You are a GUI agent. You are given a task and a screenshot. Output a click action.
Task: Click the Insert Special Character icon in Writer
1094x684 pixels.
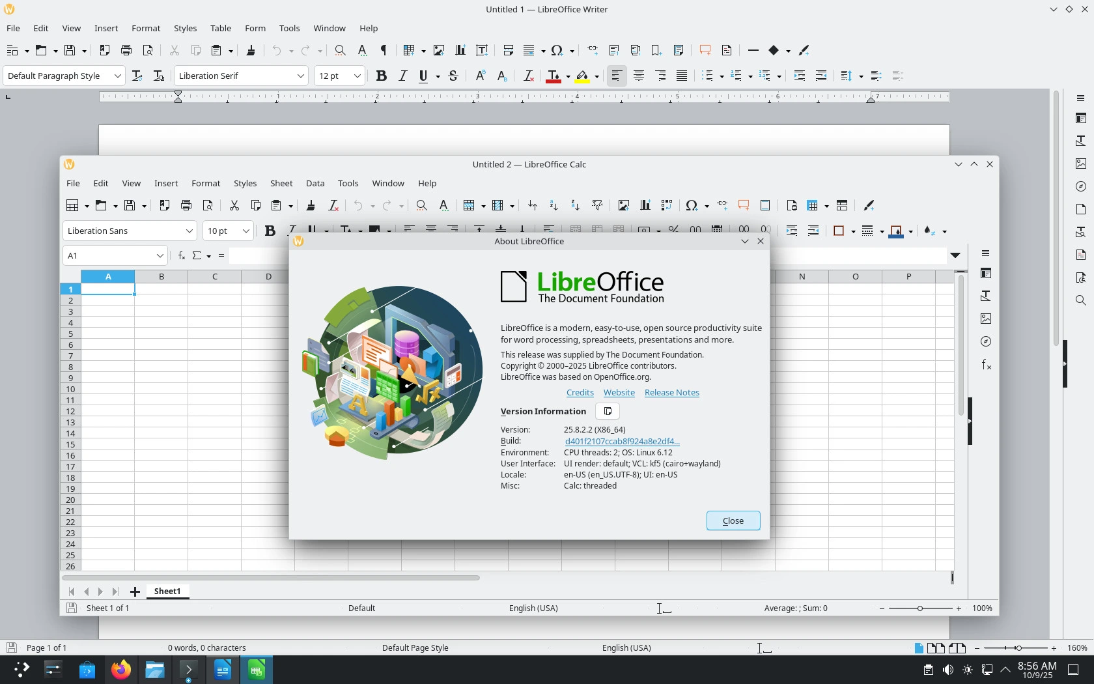(557, 50)
